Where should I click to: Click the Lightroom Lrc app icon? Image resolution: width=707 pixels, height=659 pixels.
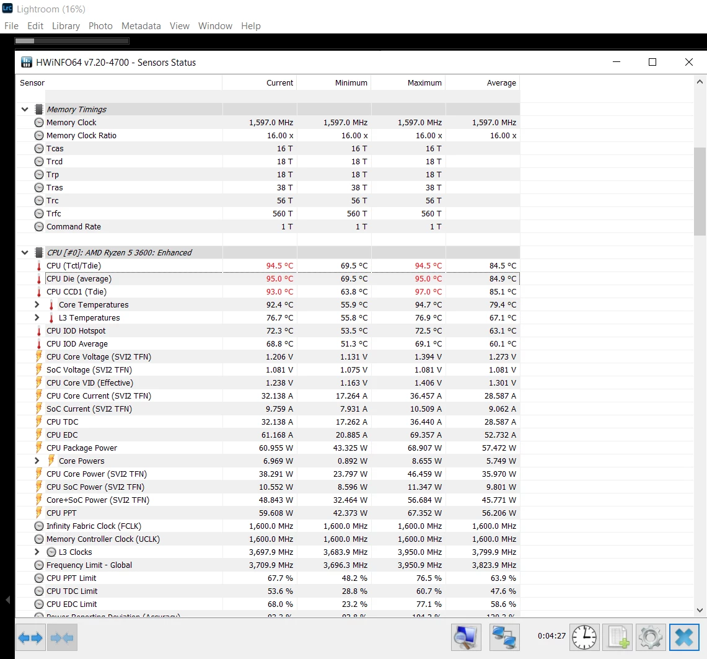click(7, 8)
